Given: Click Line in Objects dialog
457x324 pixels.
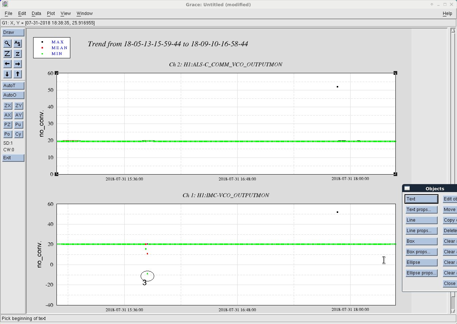Looking at the screenshot, I should pyautogui.click(x=422, y=220).
